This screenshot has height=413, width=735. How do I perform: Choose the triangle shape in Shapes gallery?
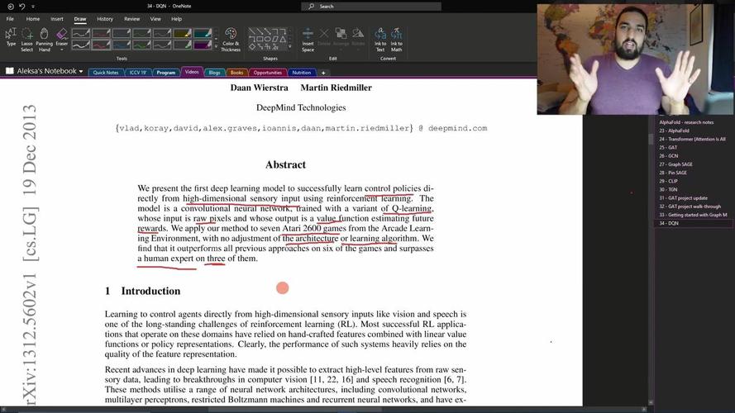tap(283, 40)
